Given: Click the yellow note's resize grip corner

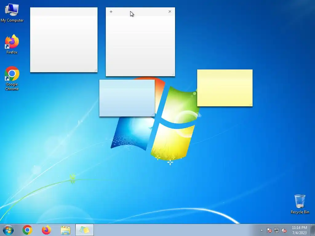Looking at the screenshot, I should 250,104.
